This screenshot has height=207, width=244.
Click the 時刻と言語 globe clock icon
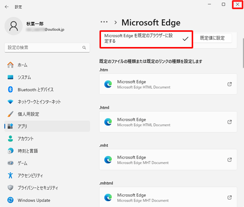[10, 151]
